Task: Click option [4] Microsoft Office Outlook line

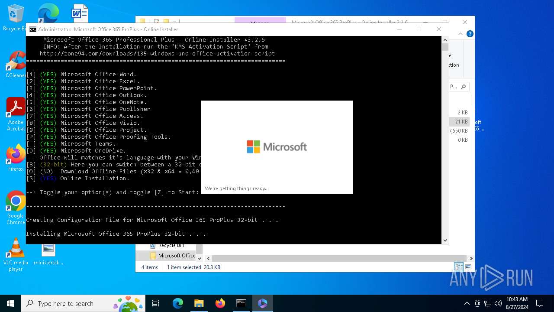Action: pyautogui.click(x=87, y=95)
